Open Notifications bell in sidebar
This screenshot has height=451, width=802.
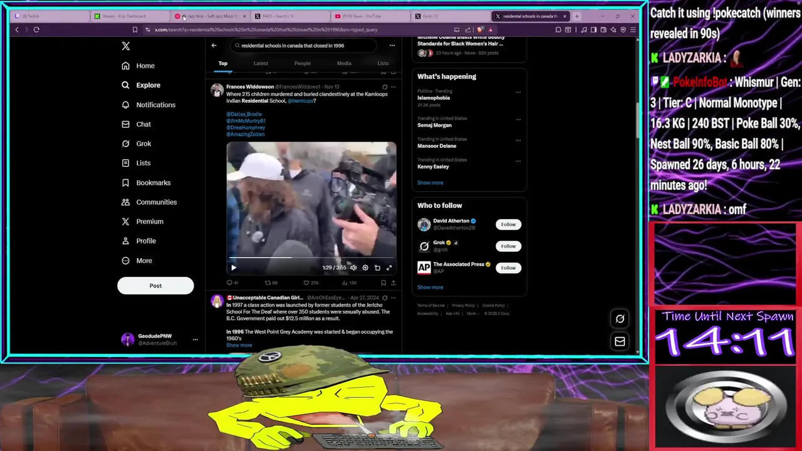coord(148,105)
